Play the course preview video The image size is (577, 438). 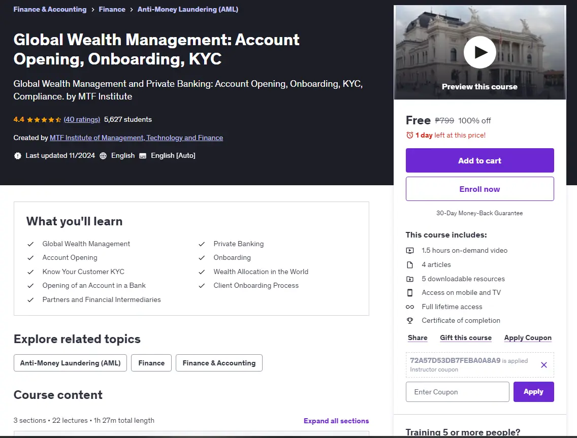479,52
